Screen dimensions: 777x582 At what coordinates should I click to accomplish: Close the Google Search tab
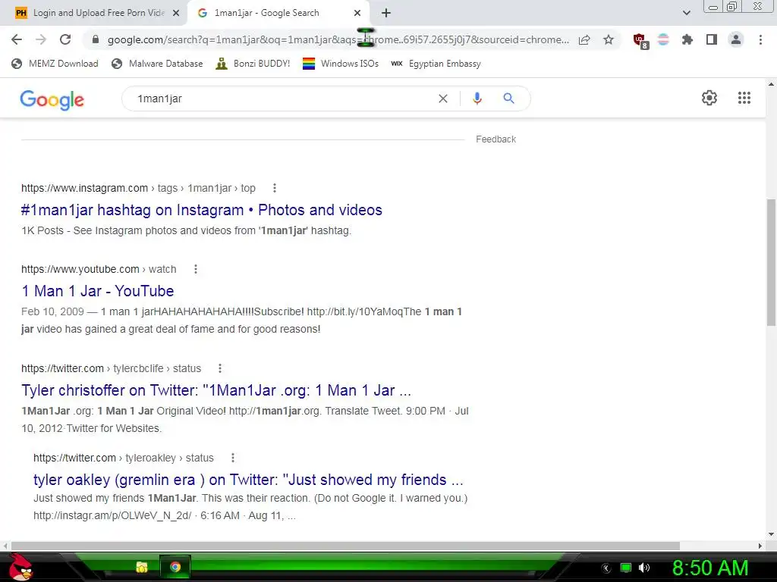(357, 14)
